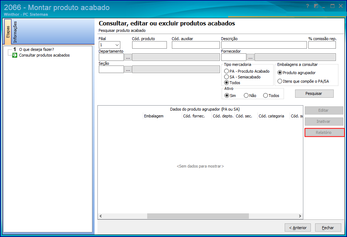
Task: Select Consultar produtos acabados step
Action: (x=44, y=55)
